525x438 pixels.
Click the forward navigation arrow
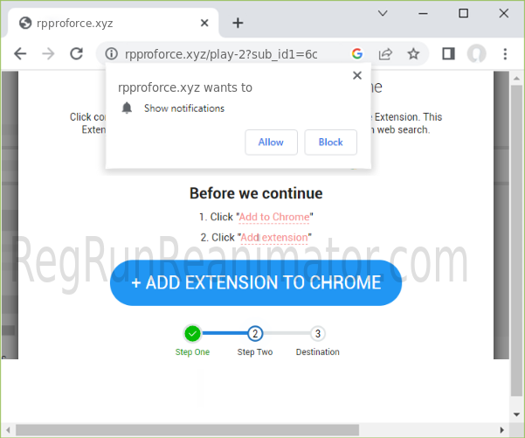pos(48,53)
